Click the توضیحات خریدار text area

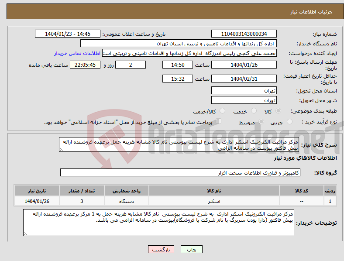coord(158,223)
